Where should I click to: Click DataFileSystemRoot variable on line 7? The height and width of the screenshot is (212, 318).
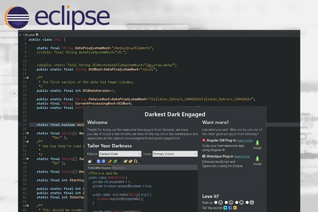click(92, 48)
